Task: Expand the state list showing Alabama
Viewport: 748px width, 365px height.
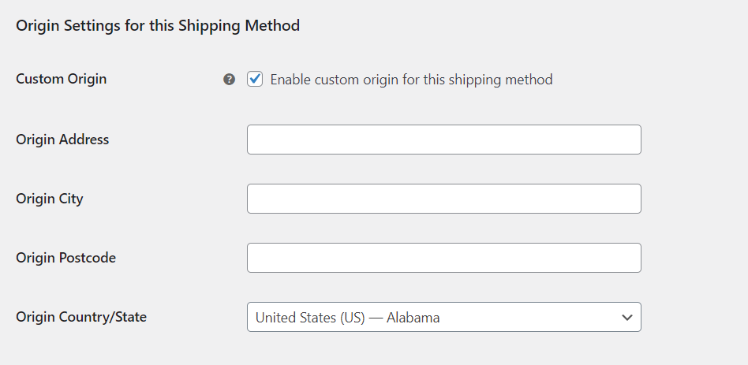Action: (443, 317)
